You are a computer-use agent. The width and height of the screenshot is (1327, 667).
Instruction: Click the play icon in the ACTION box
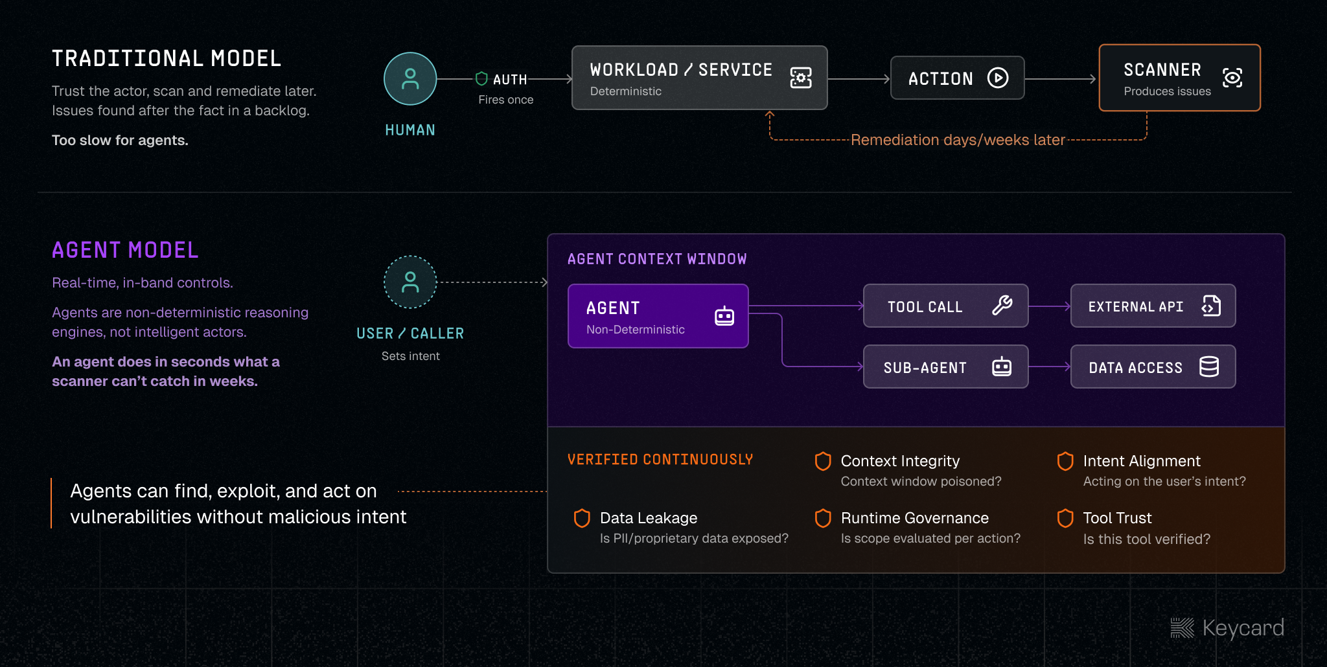998,78
